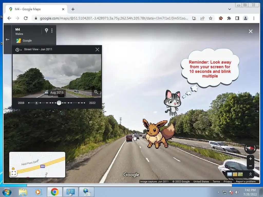Toggle the Chrome side panel
Image resolution: width=263 pixels, height=197 pixels.
click(237, 18)
